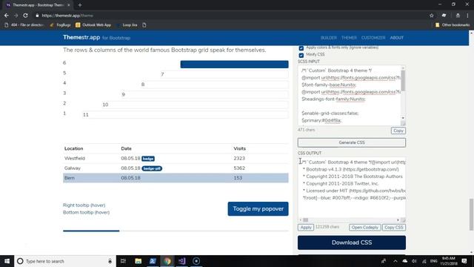474x267 pixels.
Task: Click the Open Codeply button
Action: [364, 228]
